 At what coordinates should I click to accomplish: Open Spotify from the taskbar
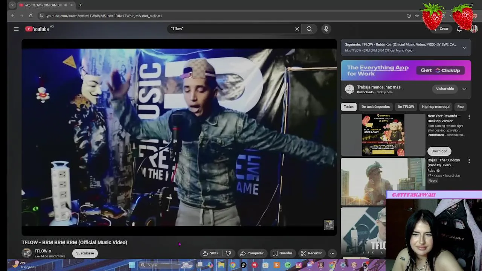click(x=288, y=265)
